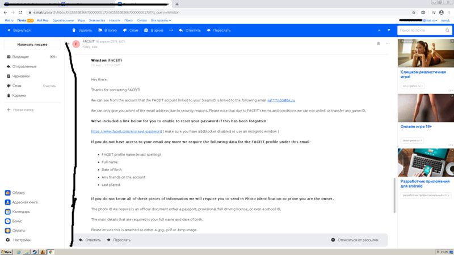Forward using Переслать below the message
The height and width of the screenshot is (255, 454).
(x=119, y=240)
